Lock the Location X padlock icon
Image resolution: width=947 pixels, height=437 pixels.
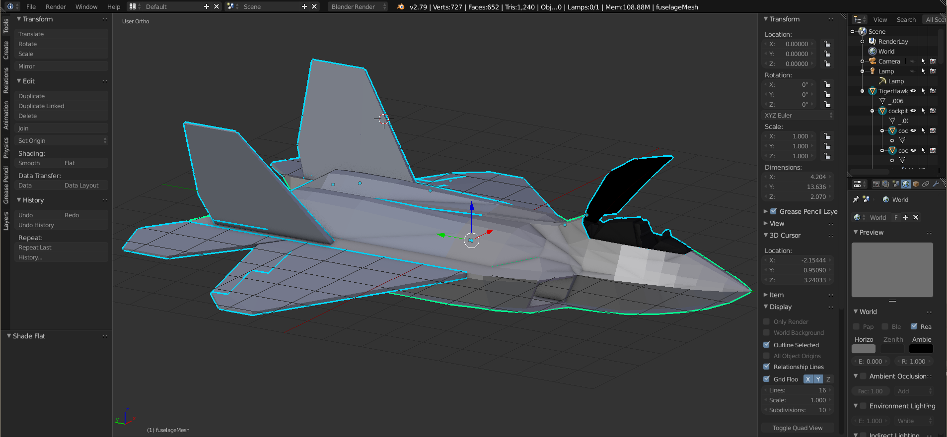click(827, 44)
